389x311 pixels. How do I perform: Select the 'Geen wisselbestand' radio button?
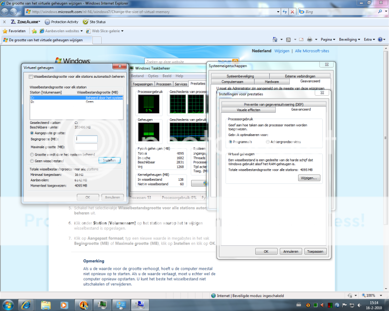[x=32, y=160]
